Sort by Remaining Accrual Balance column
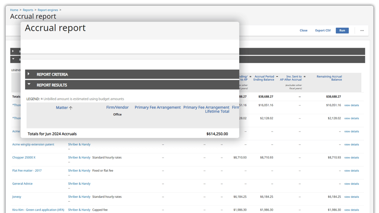This screenshot has height=213, width=379. 329,78
